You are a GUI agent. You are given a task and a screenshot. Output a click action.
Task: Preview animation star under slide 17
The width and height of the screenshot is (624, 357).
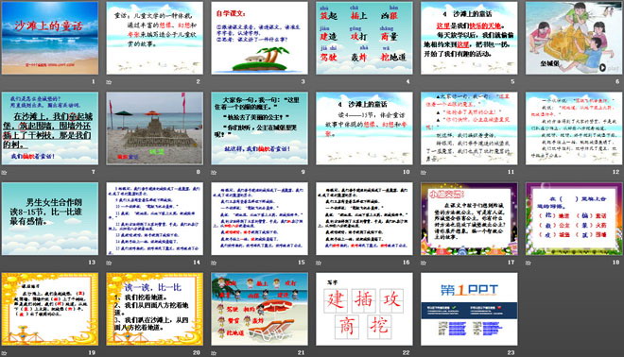tap(424, 263)
